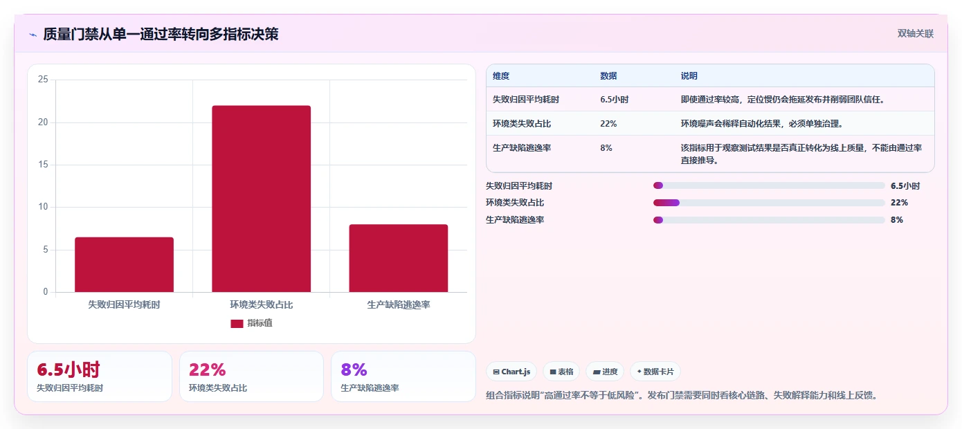Click the 进度 tag chip
Image resolution: width=962 pixels, height=429 pixels.
coord(605,372)
